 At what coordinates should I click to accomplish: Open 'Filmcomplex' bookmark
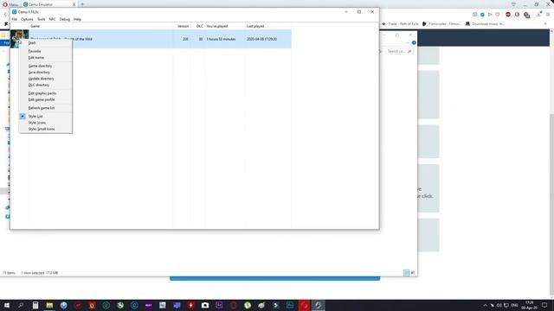click(x=441, y=23)
